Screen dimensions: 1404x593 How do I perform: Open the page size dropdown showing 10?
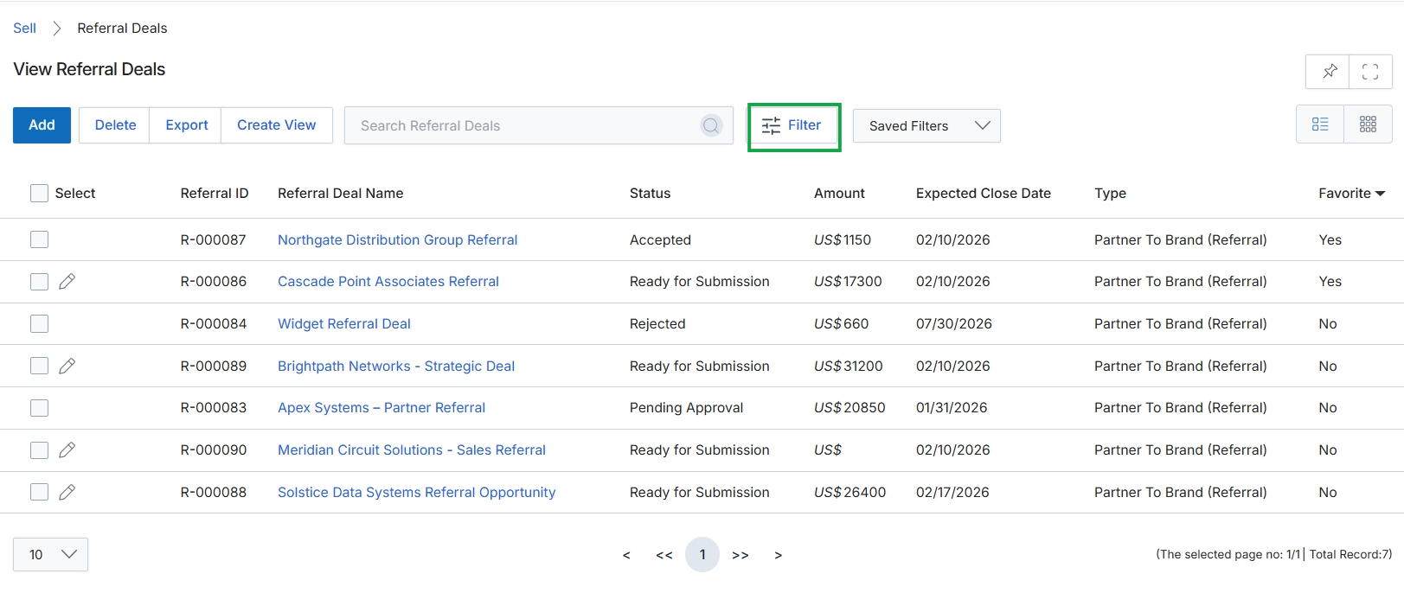[50, 554]
